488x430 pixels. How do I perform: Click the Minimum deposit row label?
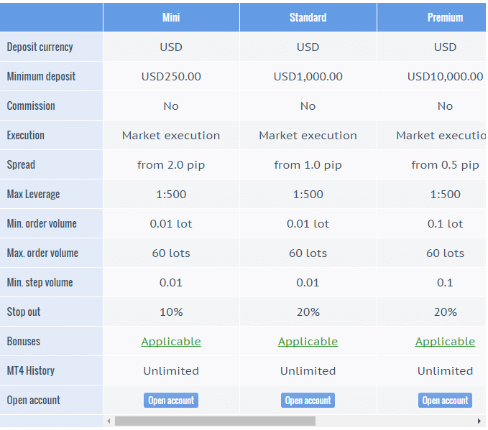[41, 76]
